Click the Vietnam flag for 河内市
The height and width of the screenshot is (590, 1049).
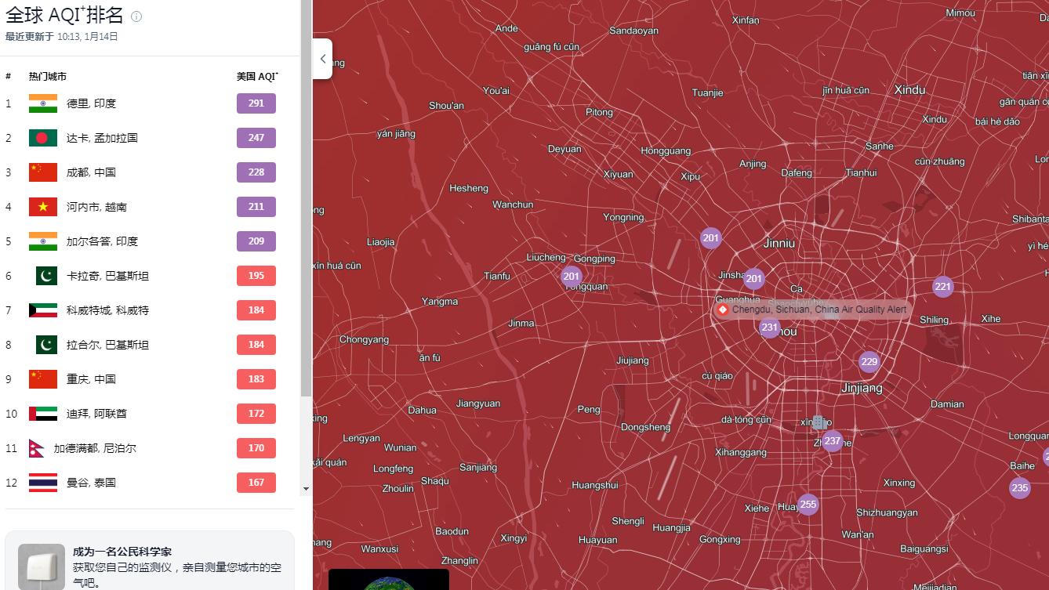43,207
